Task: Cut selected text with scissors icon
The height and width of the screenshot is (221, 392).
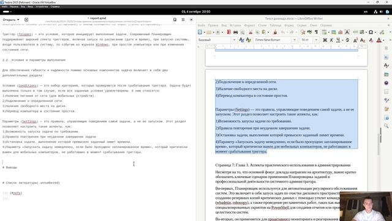Action: pos(251,32)
